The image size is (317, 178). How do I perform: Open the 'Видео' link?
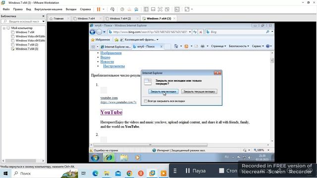click(106, 57)
